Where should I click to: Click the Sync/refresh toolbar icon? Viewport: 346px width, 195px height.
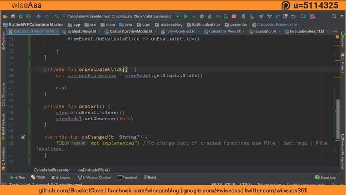coord(21,16)
